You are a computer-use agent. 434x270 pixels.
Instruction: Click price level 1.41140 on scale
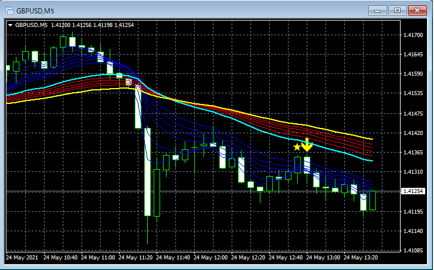[413, 231]
